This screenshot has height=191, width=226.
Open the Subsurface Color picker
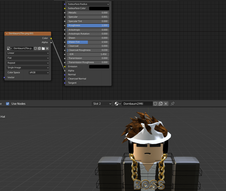[99, 8]
